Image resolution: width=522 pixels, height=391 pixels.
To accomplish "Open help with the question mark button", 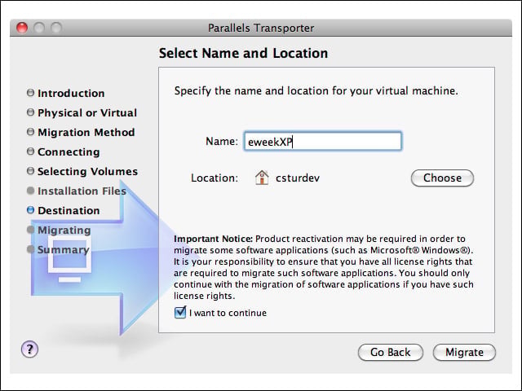I will point(29,349).
